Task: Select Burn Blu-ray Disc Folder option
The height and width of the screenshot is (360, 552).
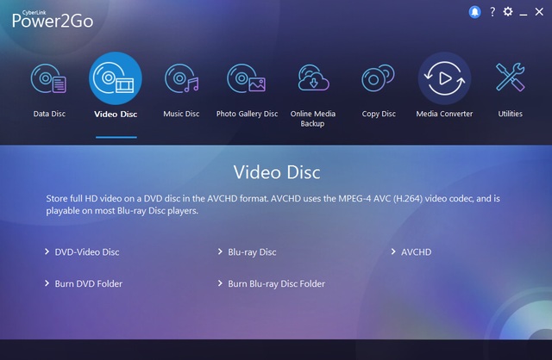Action: pyautogui.click(x=276, y=283)
